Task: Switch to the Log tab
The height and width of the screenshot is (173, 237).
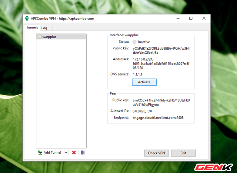Action: tap(44, 28)
